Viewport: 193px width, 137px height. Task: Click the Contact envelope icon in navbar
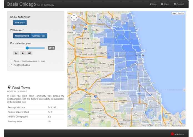(x=175, y=4)
